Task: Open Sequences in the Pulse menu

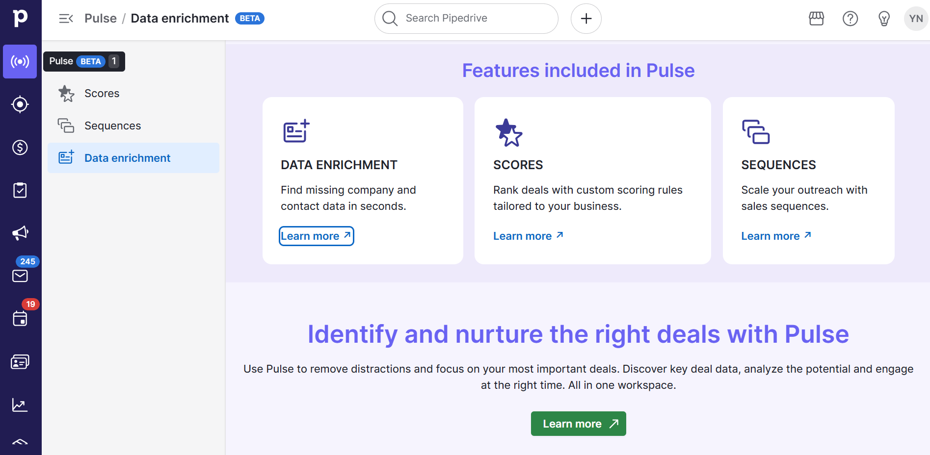Action: pos(133,126)
